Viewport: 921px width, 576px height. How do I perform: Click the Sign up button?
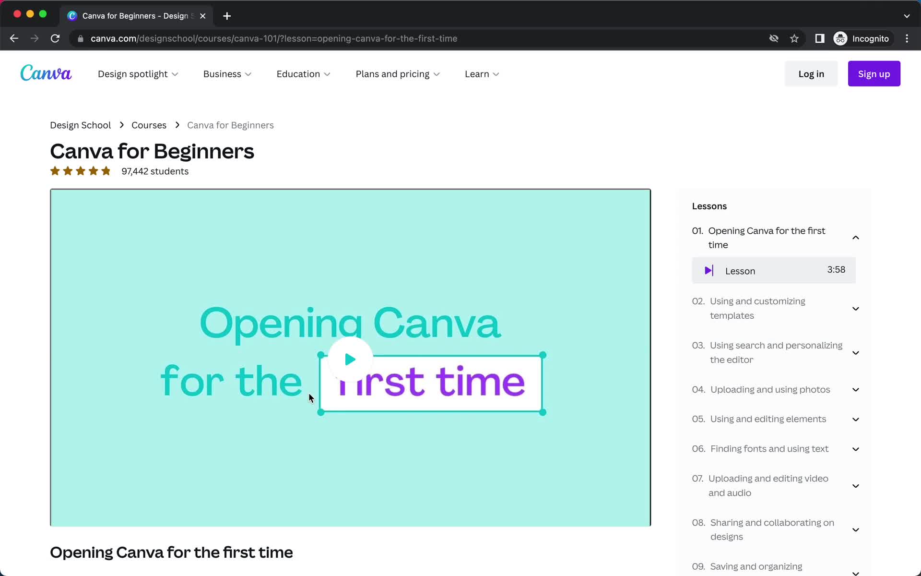(x=874, y=73)
